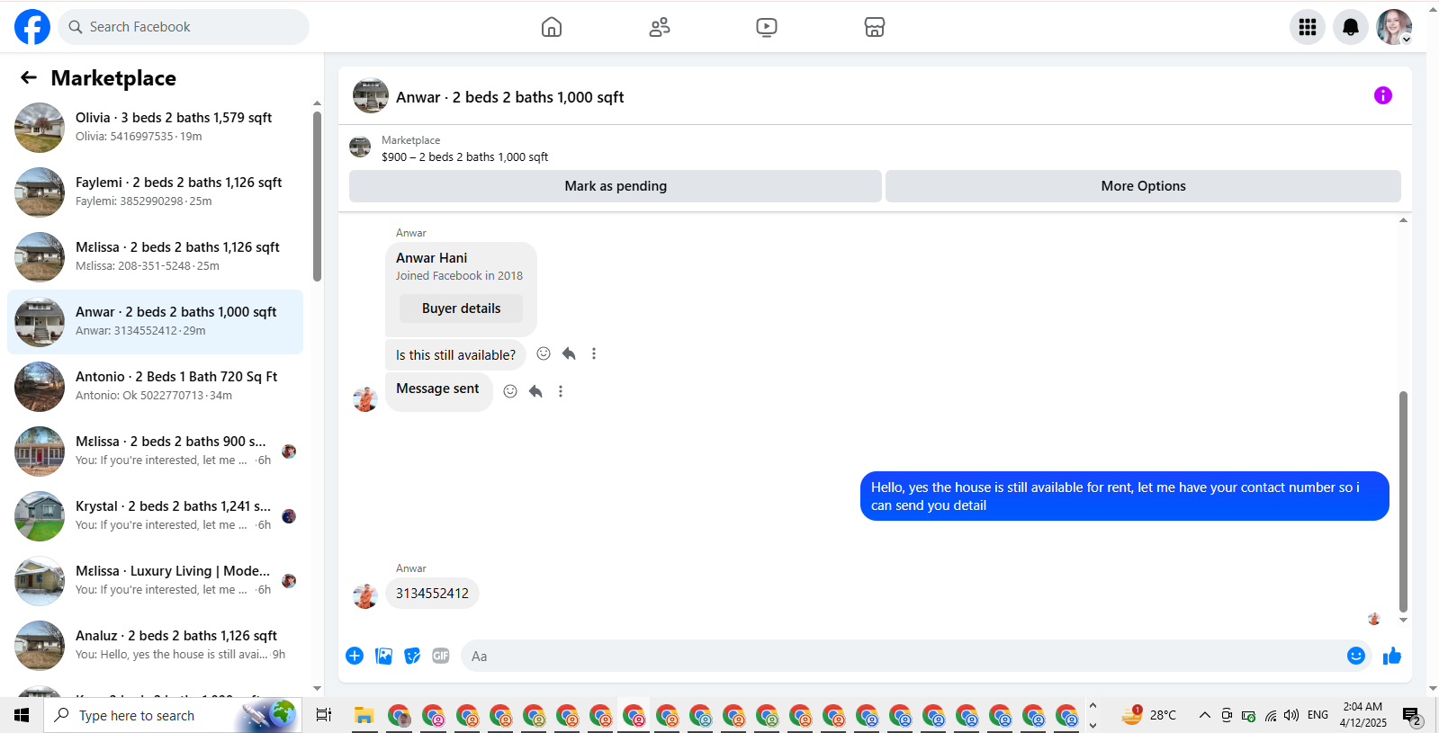Screen dimensions: 1439x733
Task: Open the $900 – 2 beds 2 baths listing link
Action: [464, 156]
